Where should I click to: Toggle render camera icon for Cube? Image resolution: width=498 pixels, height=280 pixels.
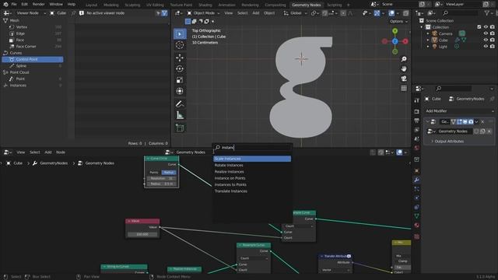[x=493, y=40]
